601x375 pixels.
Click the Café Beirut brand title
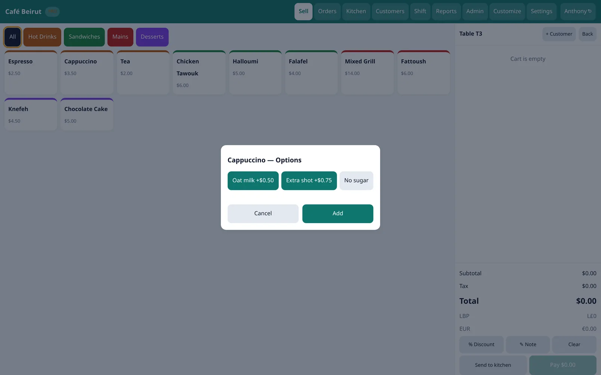[23, 12]
